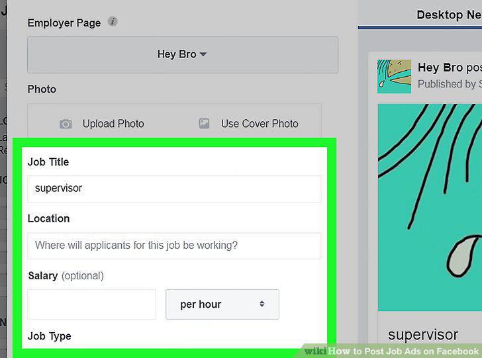Focus the Location input field
Viewport: 482px width, 358px height.
[x=174, y=246]
